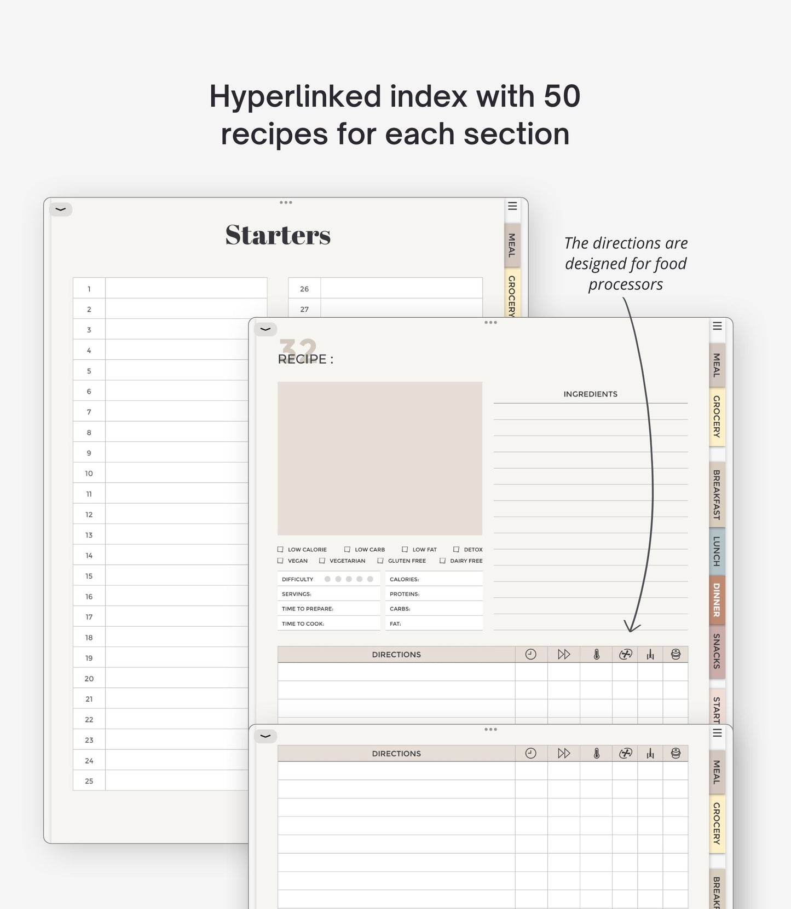Open MEAL tab on bottom Directions page
This screenshot has height=909, width=791.
[x=717, y=772]
